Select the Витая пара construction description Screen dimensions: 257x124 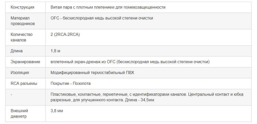click(x=108, y=7)
